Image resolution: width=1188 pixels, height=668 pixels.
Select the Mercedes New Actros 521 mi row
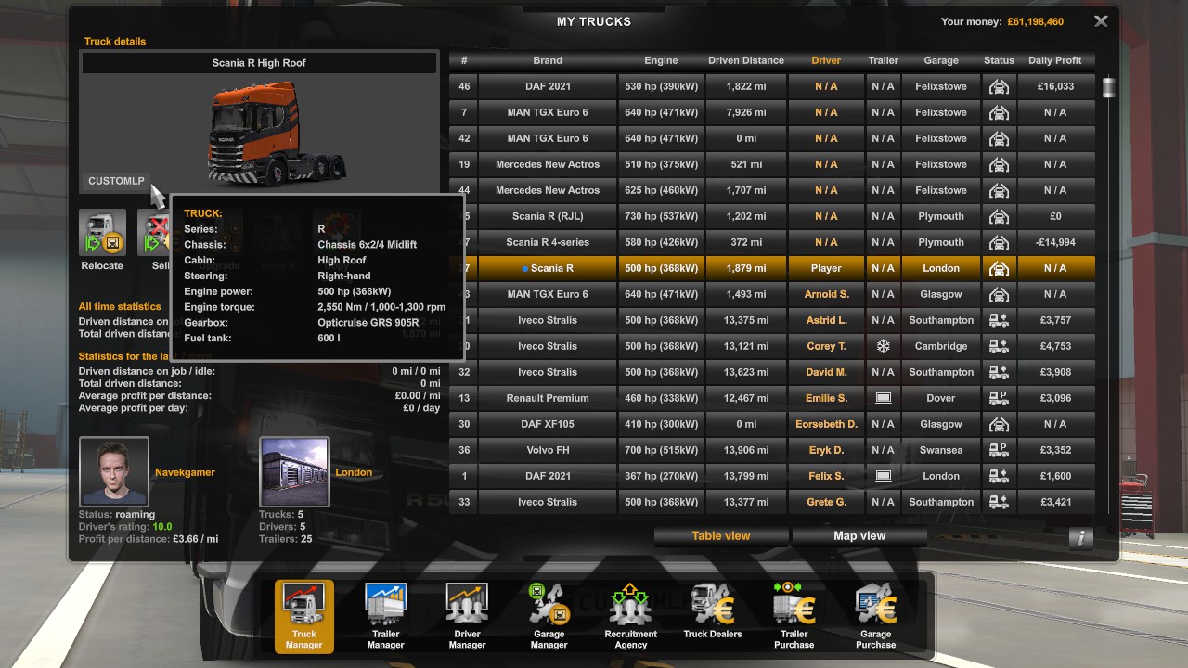coord(772,164)
